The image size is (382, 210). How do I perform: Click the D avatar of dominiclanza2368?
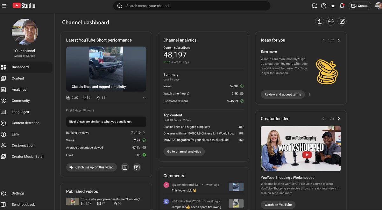point(166,201)
